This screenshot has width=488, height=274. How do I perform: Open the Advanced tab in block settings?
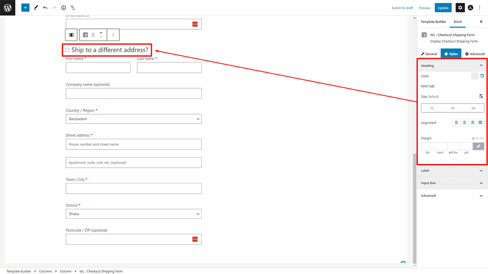[475, 54]
